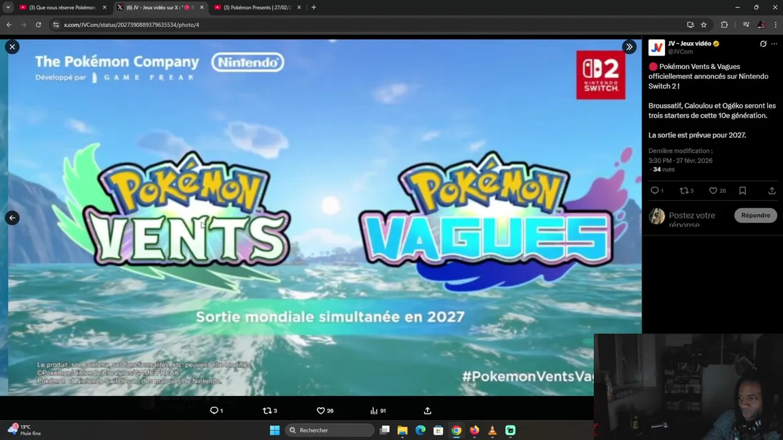Click the Grok icon beside JV account name
This screenshot has width=783, height=440.
(x=763, y=44)
